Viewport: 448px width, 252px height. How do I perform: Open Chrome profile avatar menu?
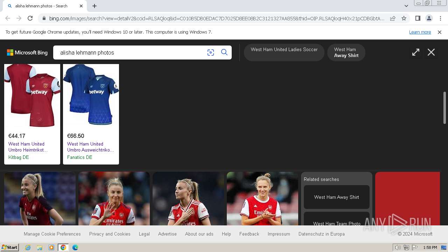click(429, 18)
